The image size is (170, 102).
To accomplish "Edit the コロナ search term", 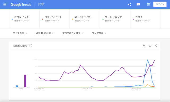I will tap(145, 19).
